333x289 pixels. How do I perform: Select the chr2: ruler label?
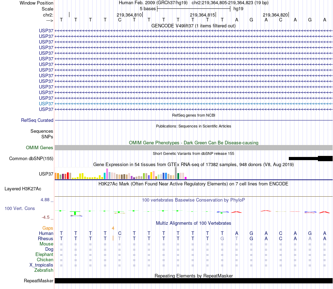tap(48, 15)
